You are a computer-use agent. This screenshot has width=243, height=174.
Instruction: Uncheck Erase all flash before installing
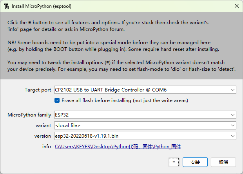[57, 100]
